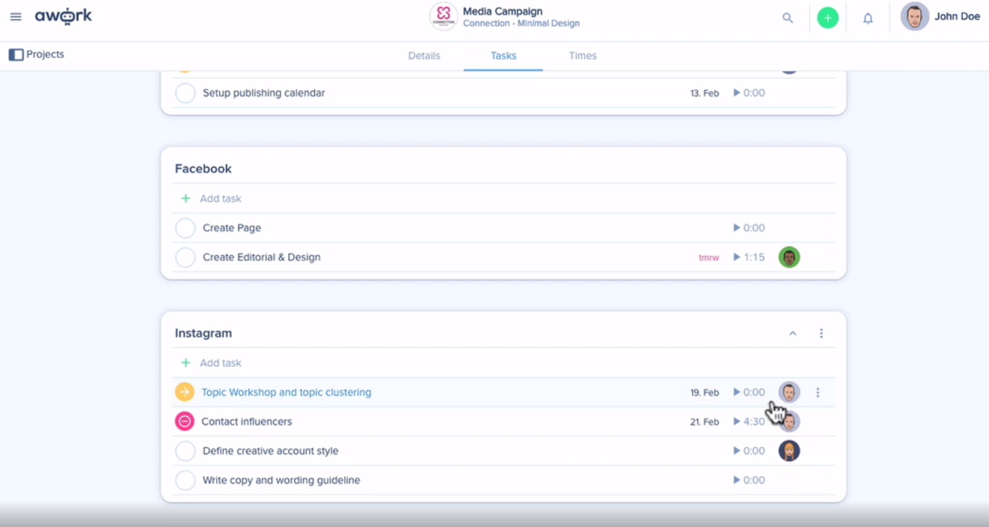Open options menu for Topic Workshop task

pos(817,393)
